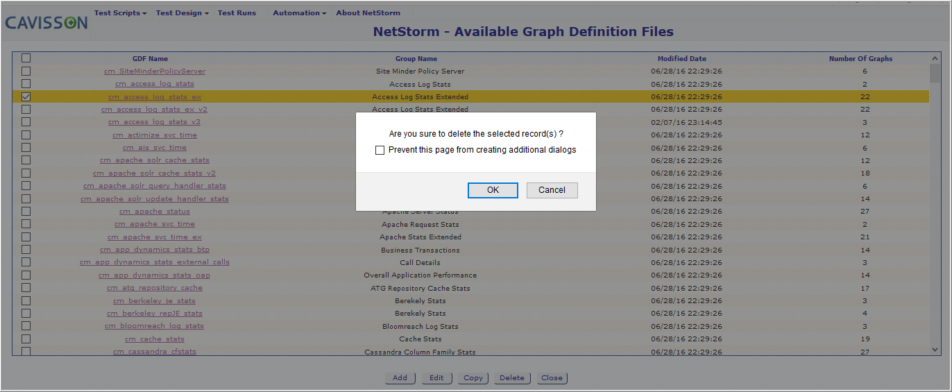Sort by Number Of Graphs column header
Viewport: 952px width, 392px height.
(860, 59)
